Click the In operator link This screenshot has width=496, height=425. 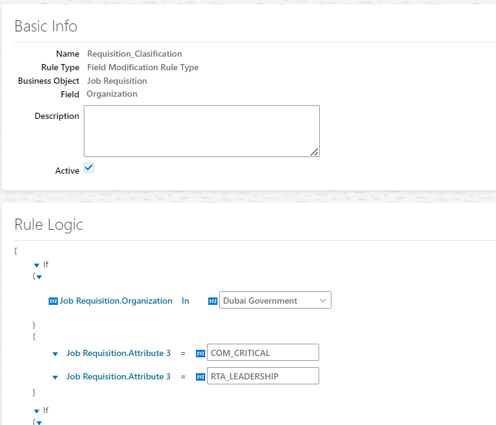tap(185, 301)
